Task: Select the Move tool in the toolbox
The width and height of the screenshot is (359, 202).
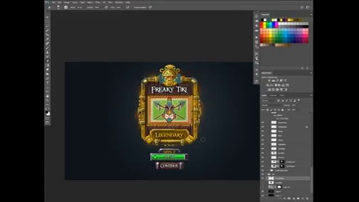Action: pyautogui.click(x=48, y=17)
